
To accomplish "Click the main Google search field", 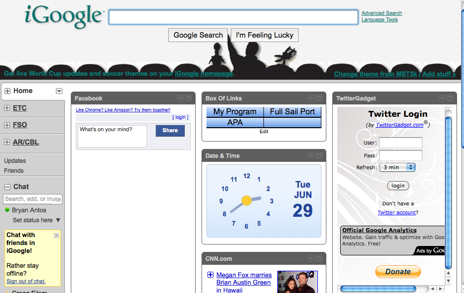I will pyautogui.click(x=233, y=17).
